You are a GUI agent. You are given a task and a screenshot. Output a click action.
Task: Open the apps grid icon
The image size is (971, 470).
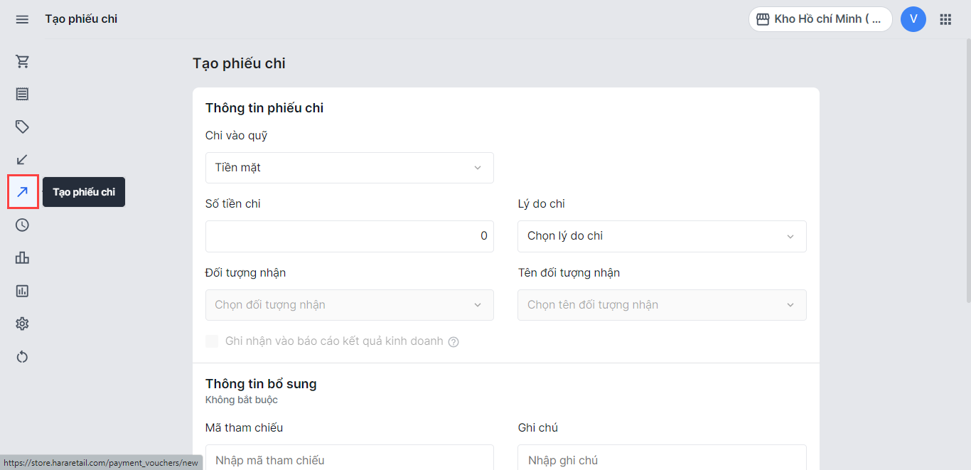click(945, 19)
